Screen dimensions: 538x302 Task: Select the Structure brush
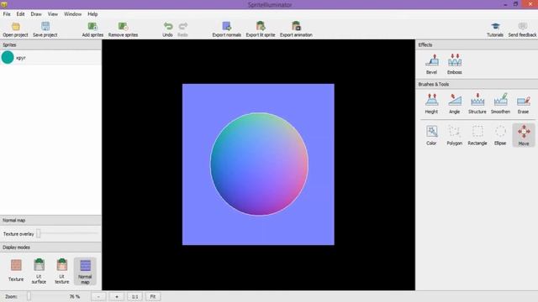click(x=477, y=103)
